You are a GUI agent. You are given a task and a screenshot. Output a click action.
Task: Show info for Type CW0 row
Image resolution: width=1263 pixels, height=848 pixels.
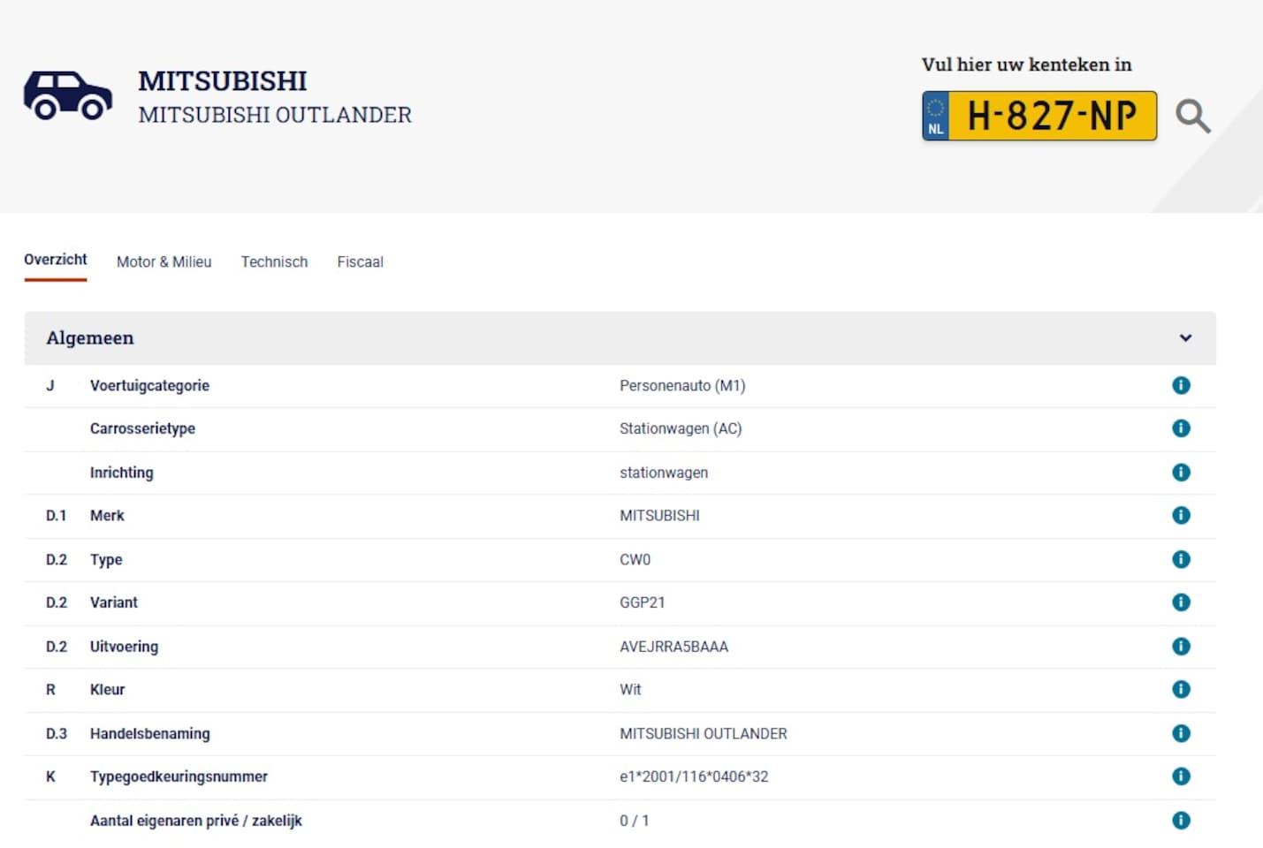click(x=1181, y=559)
